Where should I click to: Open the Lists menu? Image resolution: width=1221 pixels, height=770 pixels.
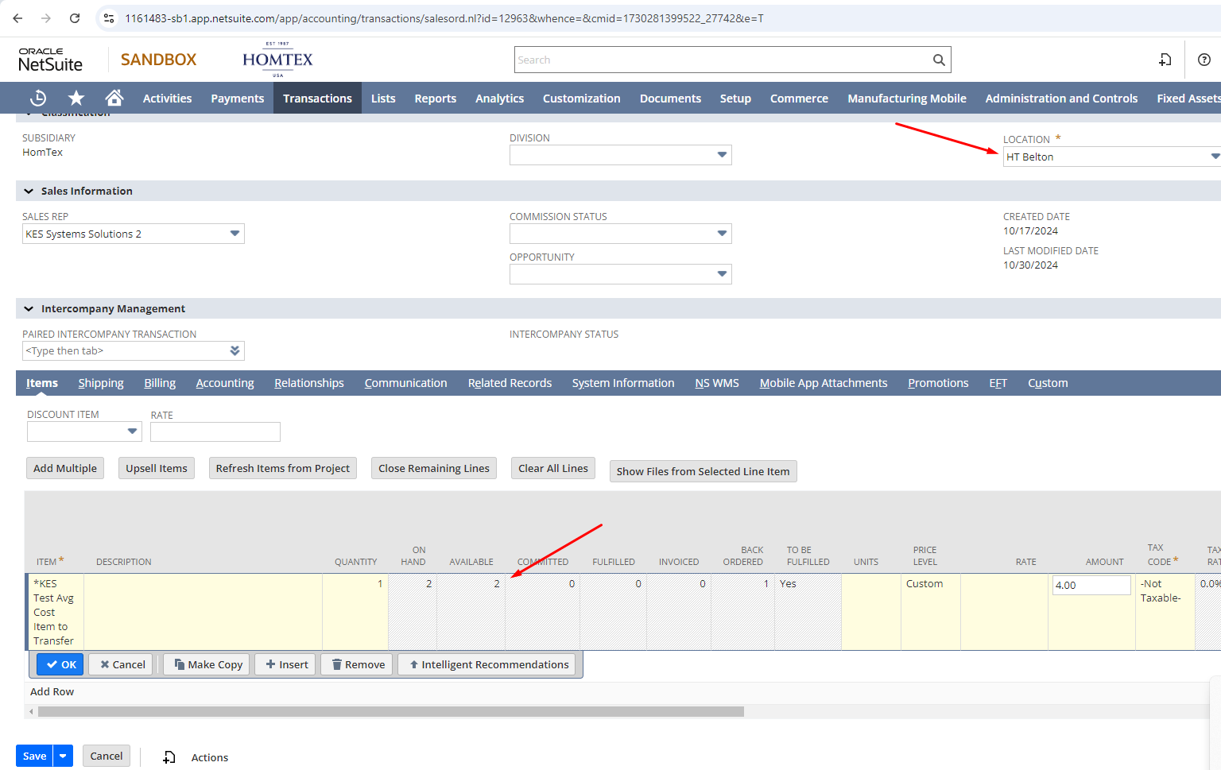pos(383,98)
